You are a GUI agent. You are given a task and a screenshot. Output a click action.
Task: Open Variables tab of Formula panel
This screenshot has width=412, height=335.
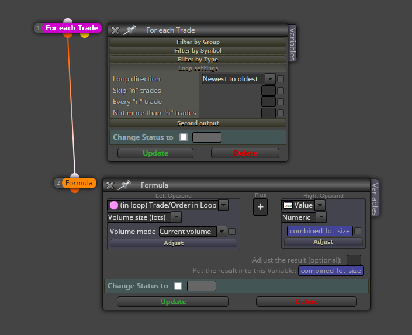click(x=375, y=199)
